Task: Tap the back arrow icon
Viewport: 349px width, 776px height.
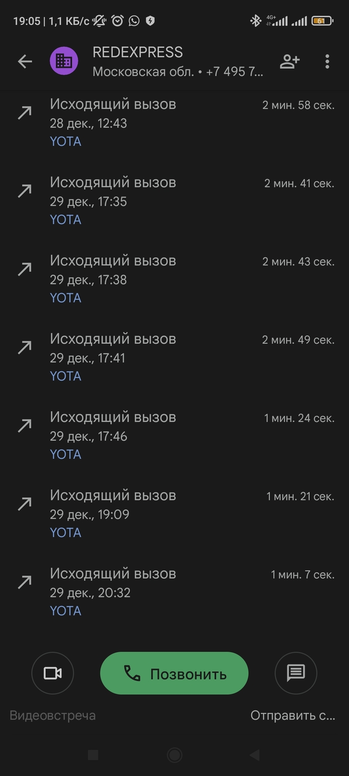Action: click(24, 61)
